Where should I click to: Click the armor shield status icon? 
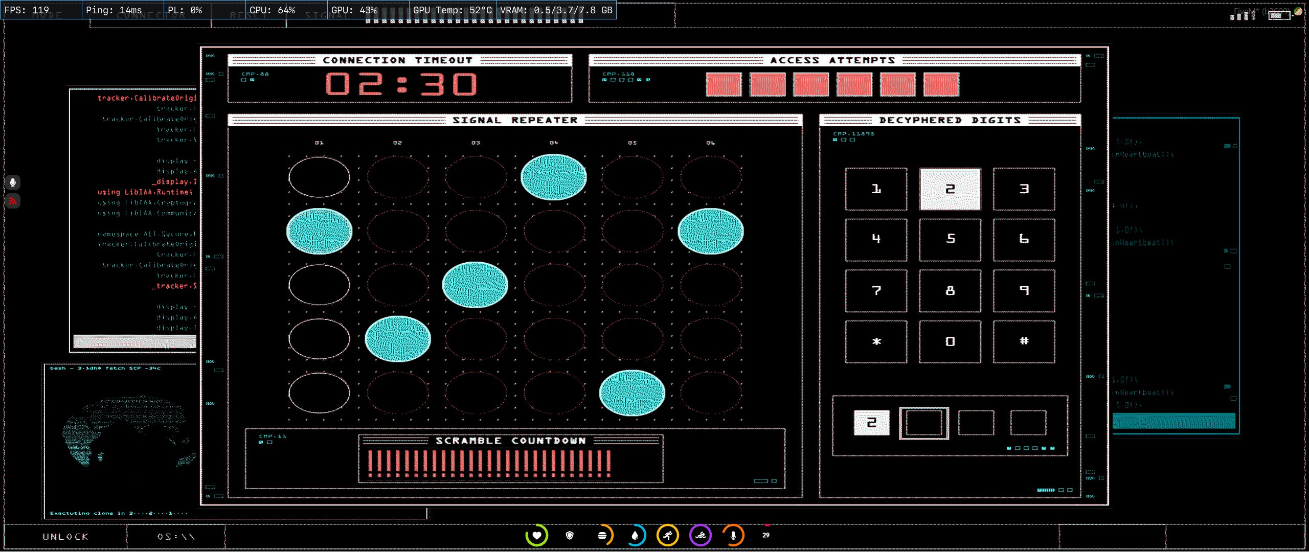click(x=570, y=535)
